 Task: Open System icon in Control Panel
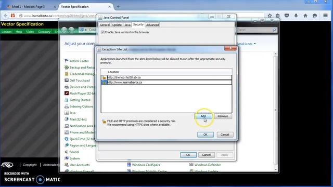[x=67, y=158]
